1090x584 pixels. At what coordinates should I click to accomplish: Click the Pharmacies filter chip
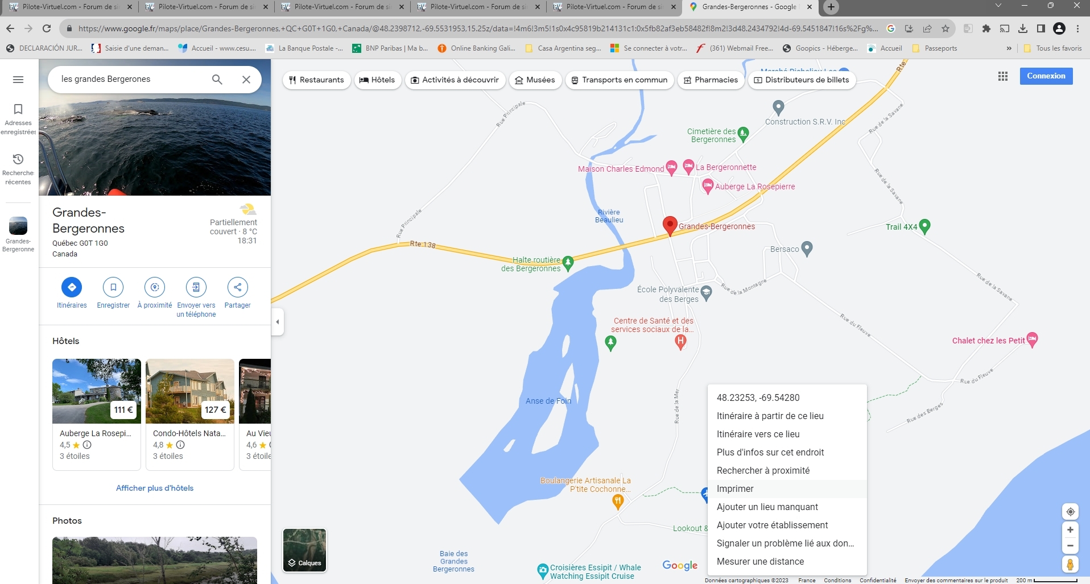coord(711,80)
